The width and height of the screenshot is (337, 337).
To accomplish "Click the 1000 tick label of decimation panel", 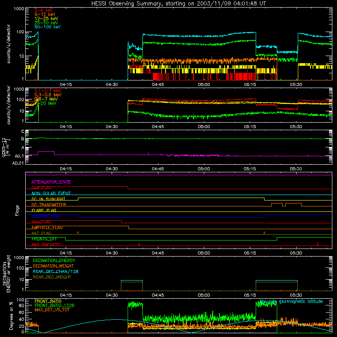I will [x=19, y=257].
